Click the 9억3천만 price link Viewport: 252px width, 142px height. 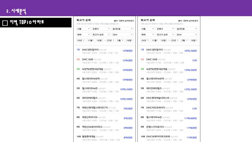[128, 109]
